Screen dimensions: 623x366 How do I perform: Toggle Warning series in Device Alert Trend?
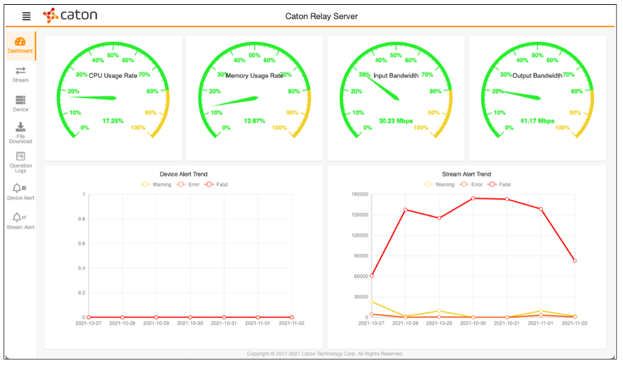pyautogui.click(x=156, y=184)
